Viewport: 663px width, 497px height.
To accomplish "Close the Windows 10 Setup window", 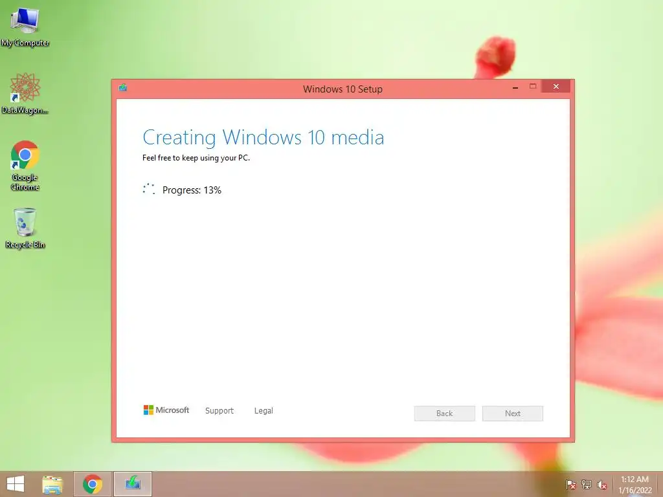I will coord(556,86).
